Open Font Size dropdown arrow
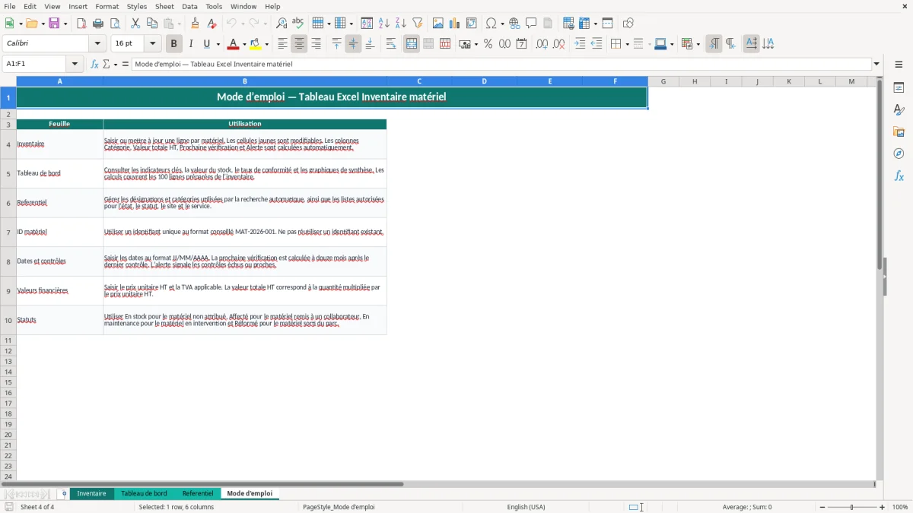Viewport: 913px width, 513px height. point(153,44)
